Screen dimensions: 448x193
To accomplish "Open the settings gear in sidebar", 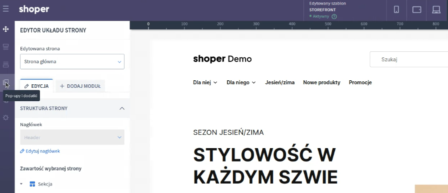I will [5, 118].
